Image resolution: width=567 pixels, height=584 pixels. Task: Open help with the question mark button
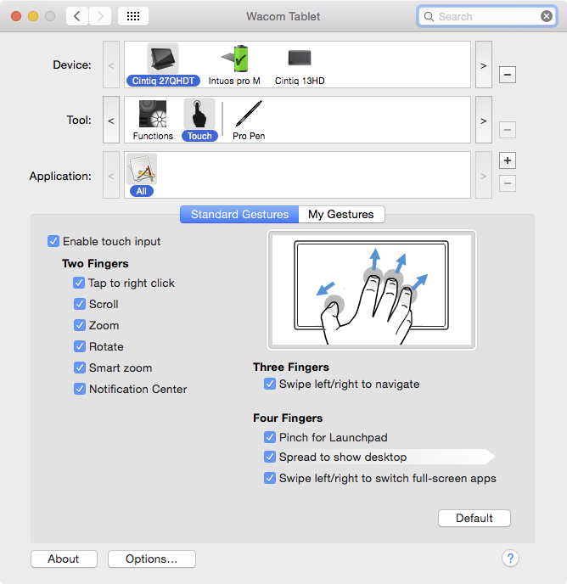tap(510, 558)
